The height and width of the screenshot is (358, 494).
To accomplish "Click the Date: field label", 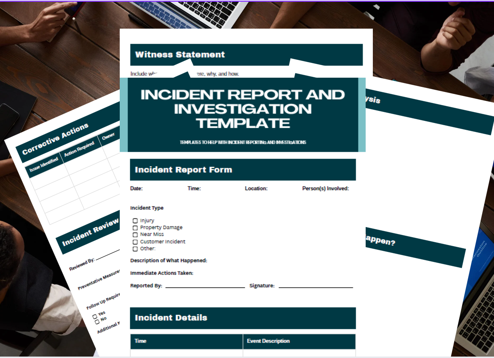I will pyautogui.click(x=136, y=188).
